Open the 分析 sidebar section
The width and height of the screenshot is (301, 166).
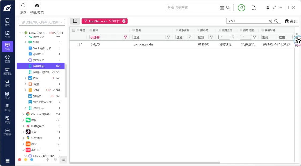(x=7, y=47)
